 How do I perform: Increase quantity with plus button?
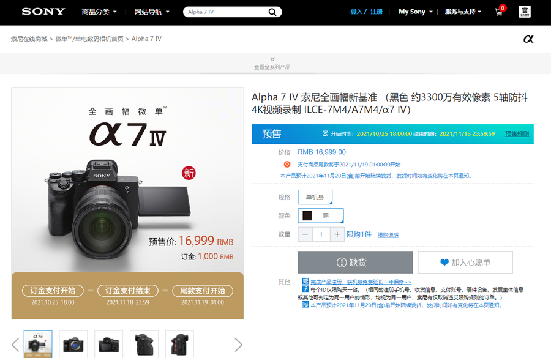pos(337,234)
